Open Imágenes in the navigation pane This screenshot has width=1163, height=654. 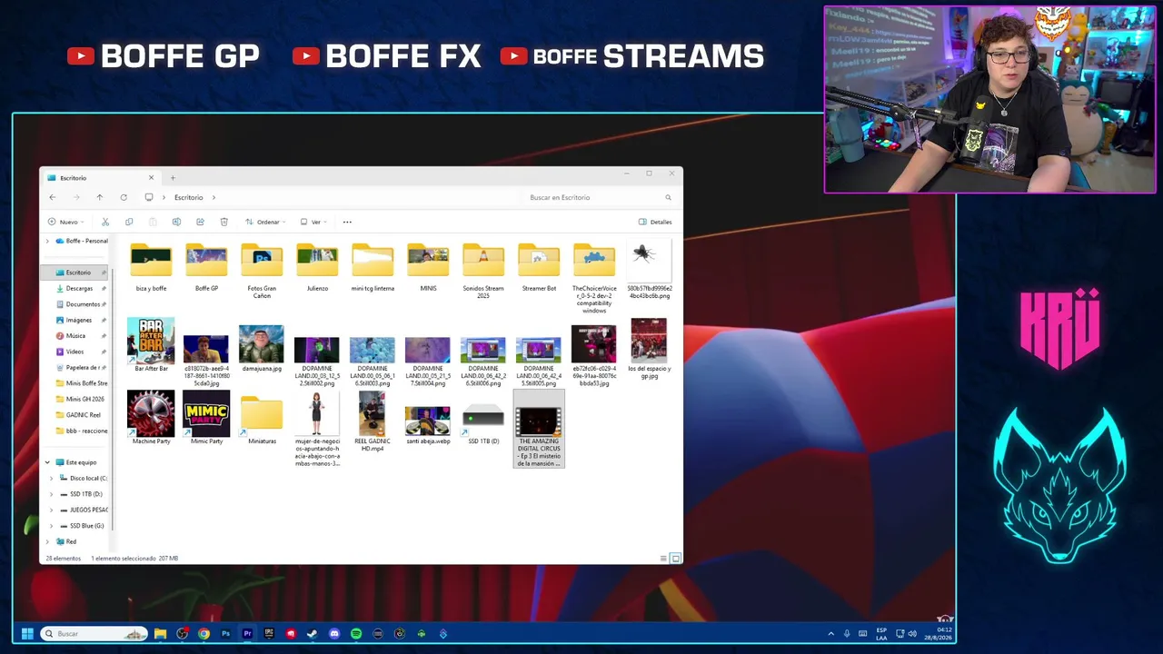tap(80, 320)
